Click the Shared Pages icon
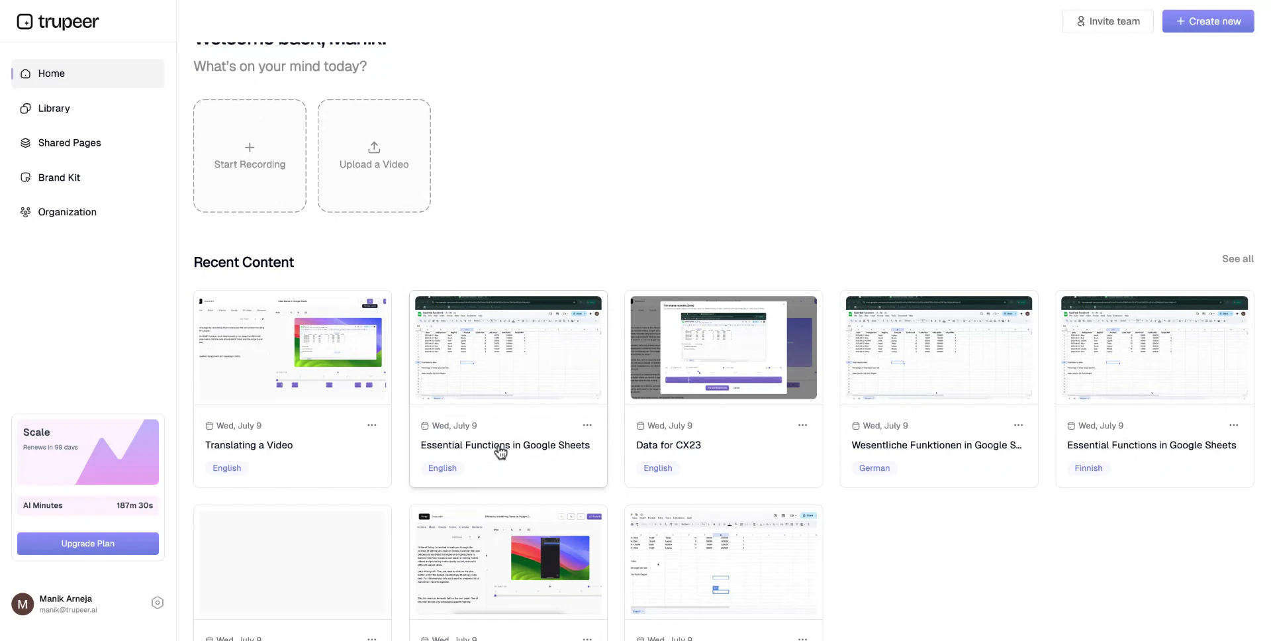Image resolution: width=1271 pixels, height=641 pixels. tap(24, 142)
